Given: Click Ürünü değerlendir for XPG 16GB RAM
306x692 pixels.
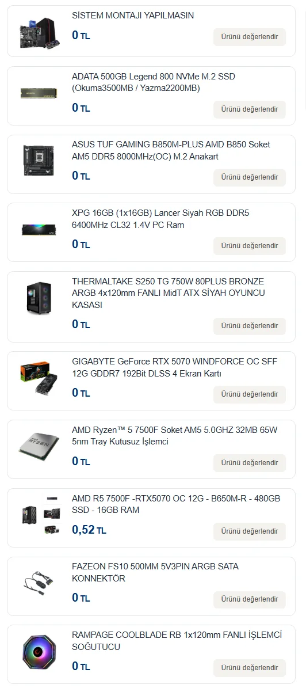Looking at the screenshot, I should tap(250, 246).
